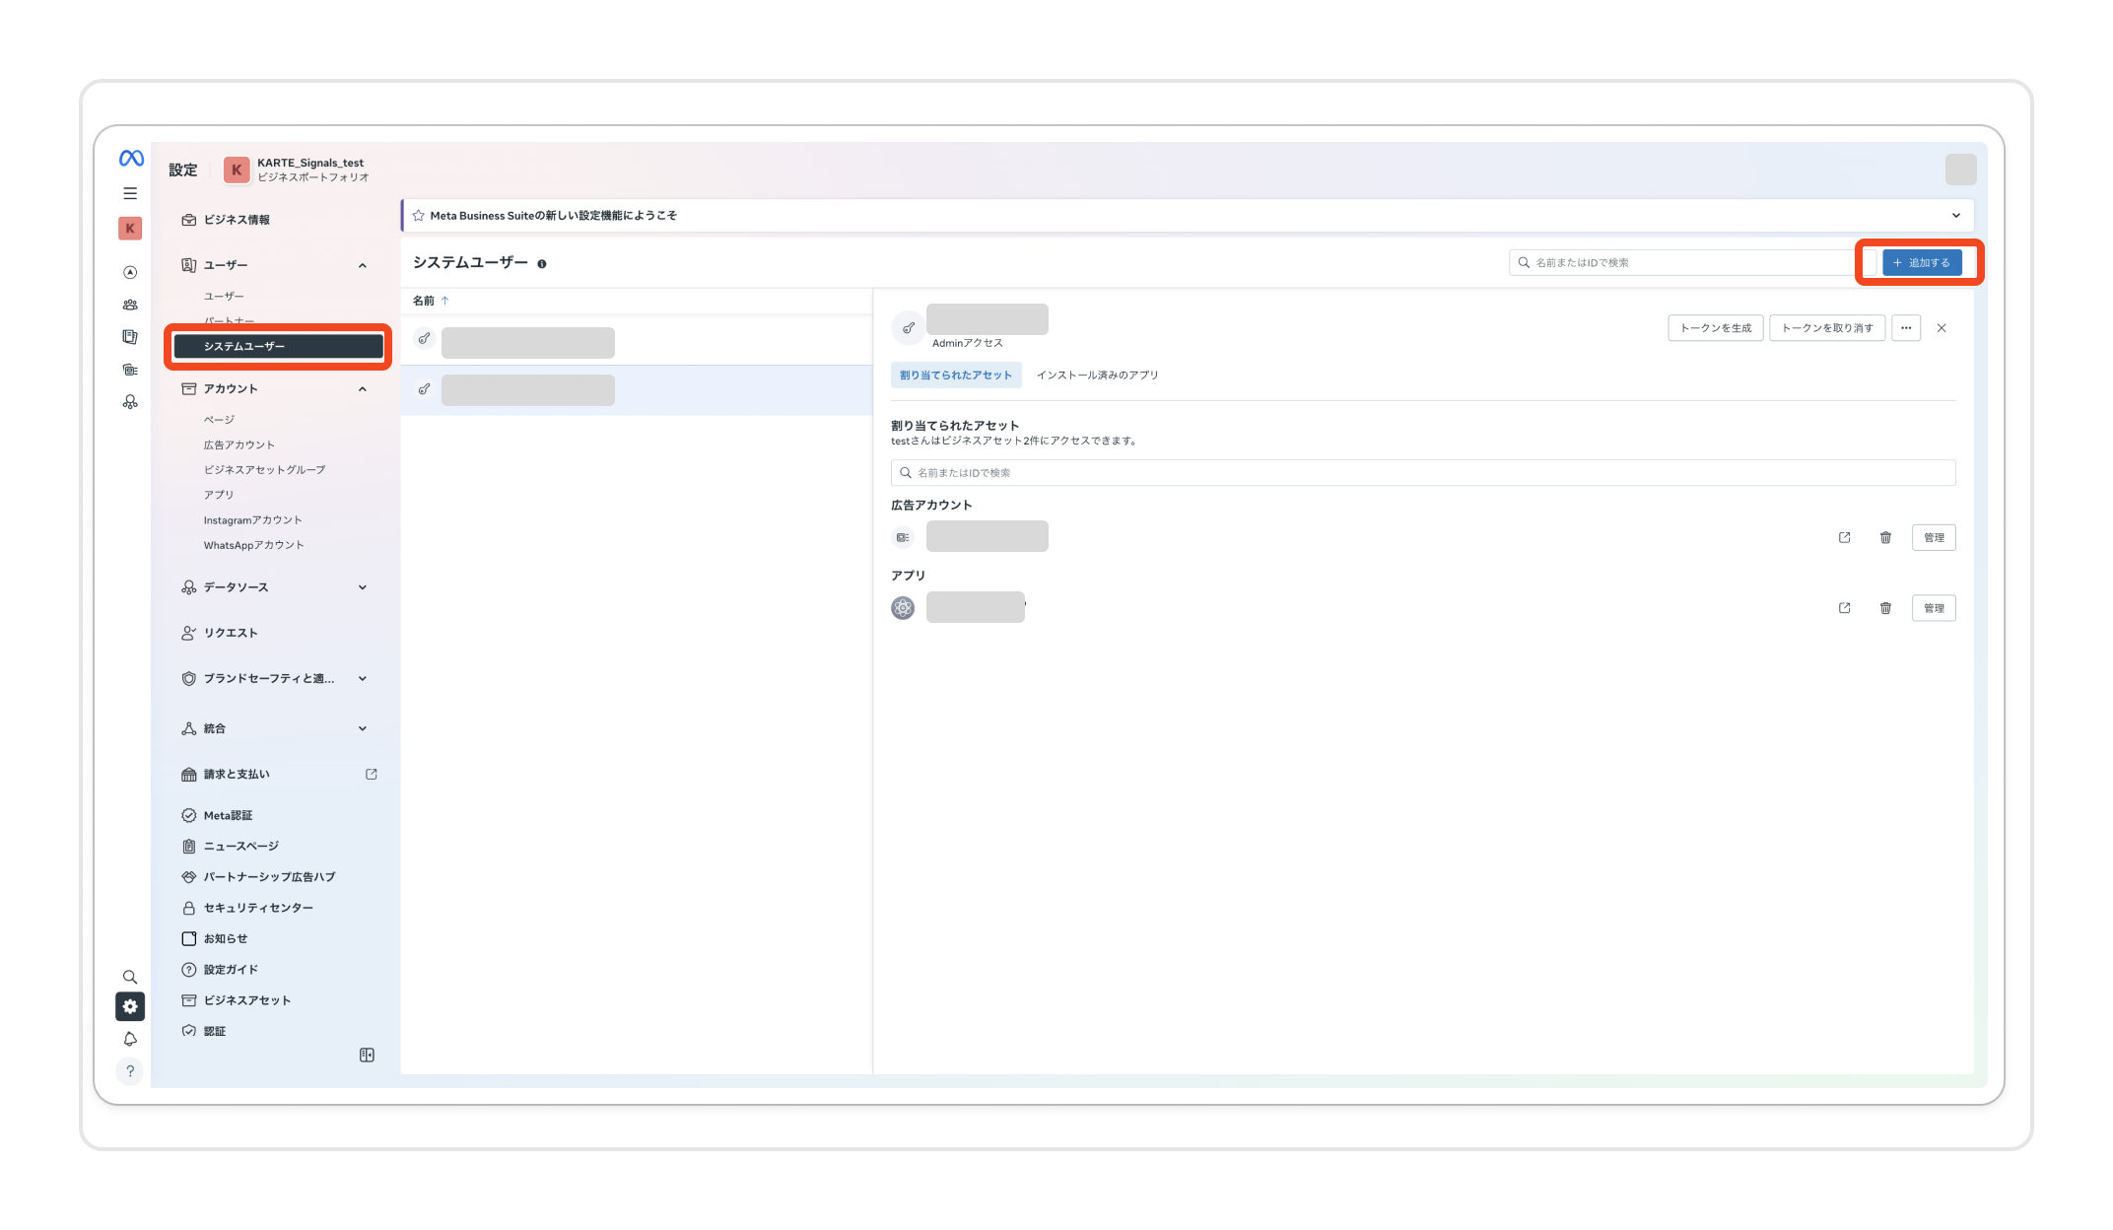Click the Meta logo icon
Image resolution: width=2113 pixels, height=1230 pixels.
131,159
